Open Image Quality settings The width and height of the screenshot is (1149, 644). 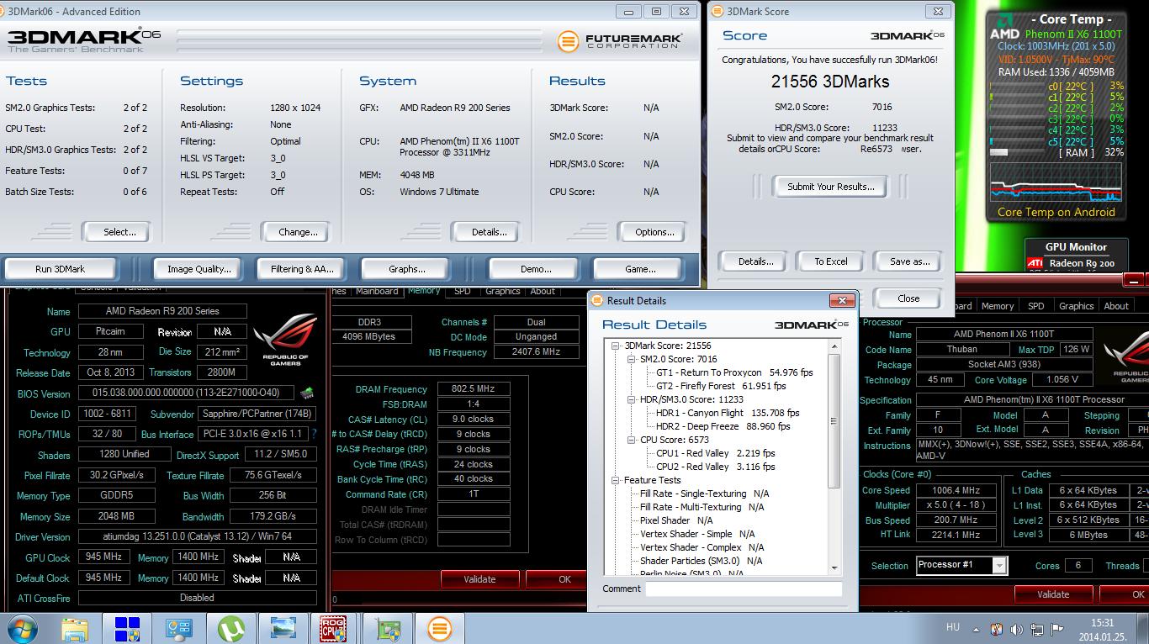pyautogui.click(x=199, y=269)
